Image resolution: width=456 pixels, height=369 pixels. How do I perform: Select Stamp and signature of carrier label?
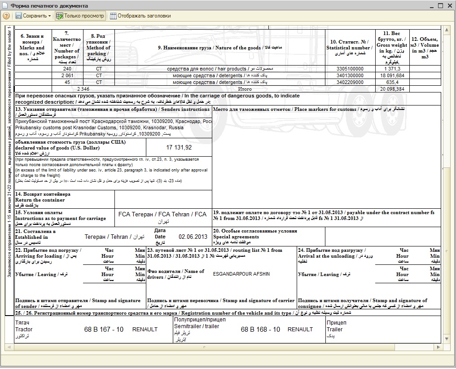click(221, 303)
